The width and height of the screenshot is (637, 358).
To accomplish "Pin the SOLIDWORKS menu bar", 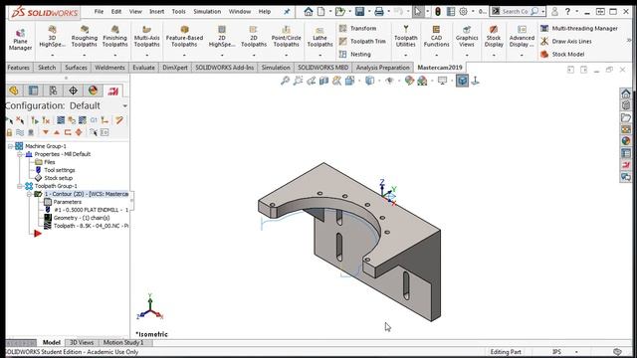I will 287,11.
